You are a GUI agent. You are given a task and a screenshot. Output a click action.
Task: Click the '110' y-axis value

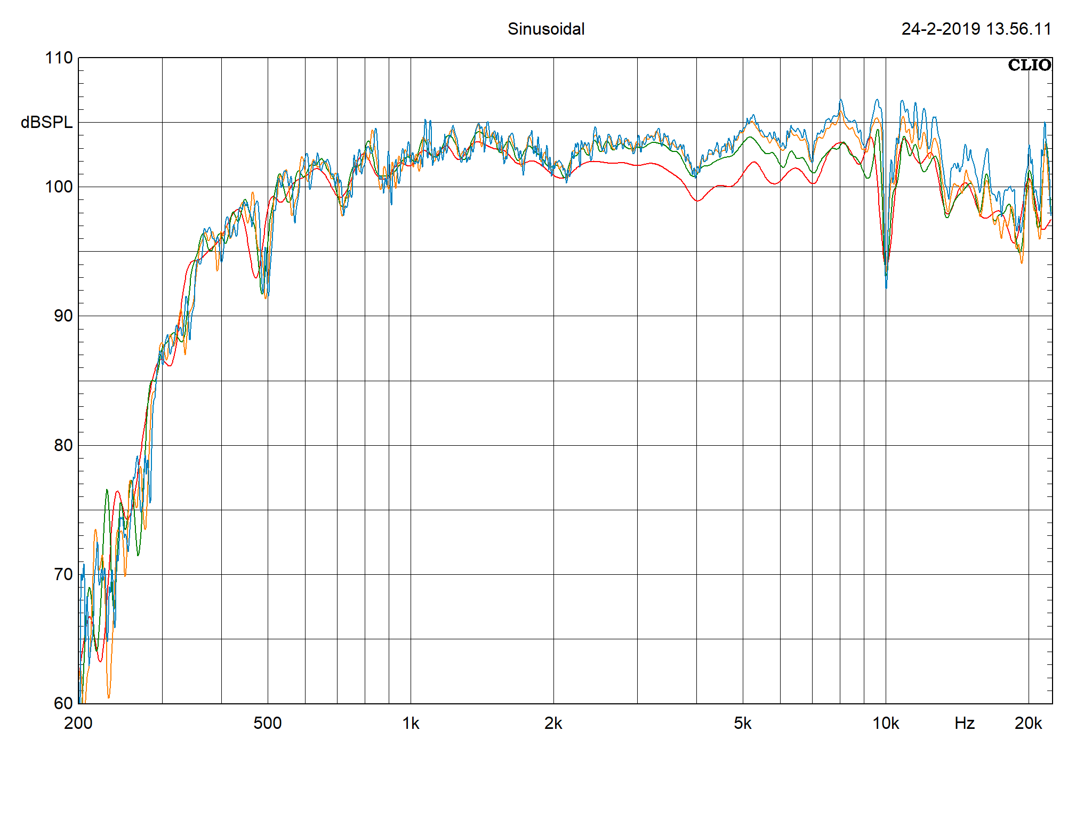(59, 58)
